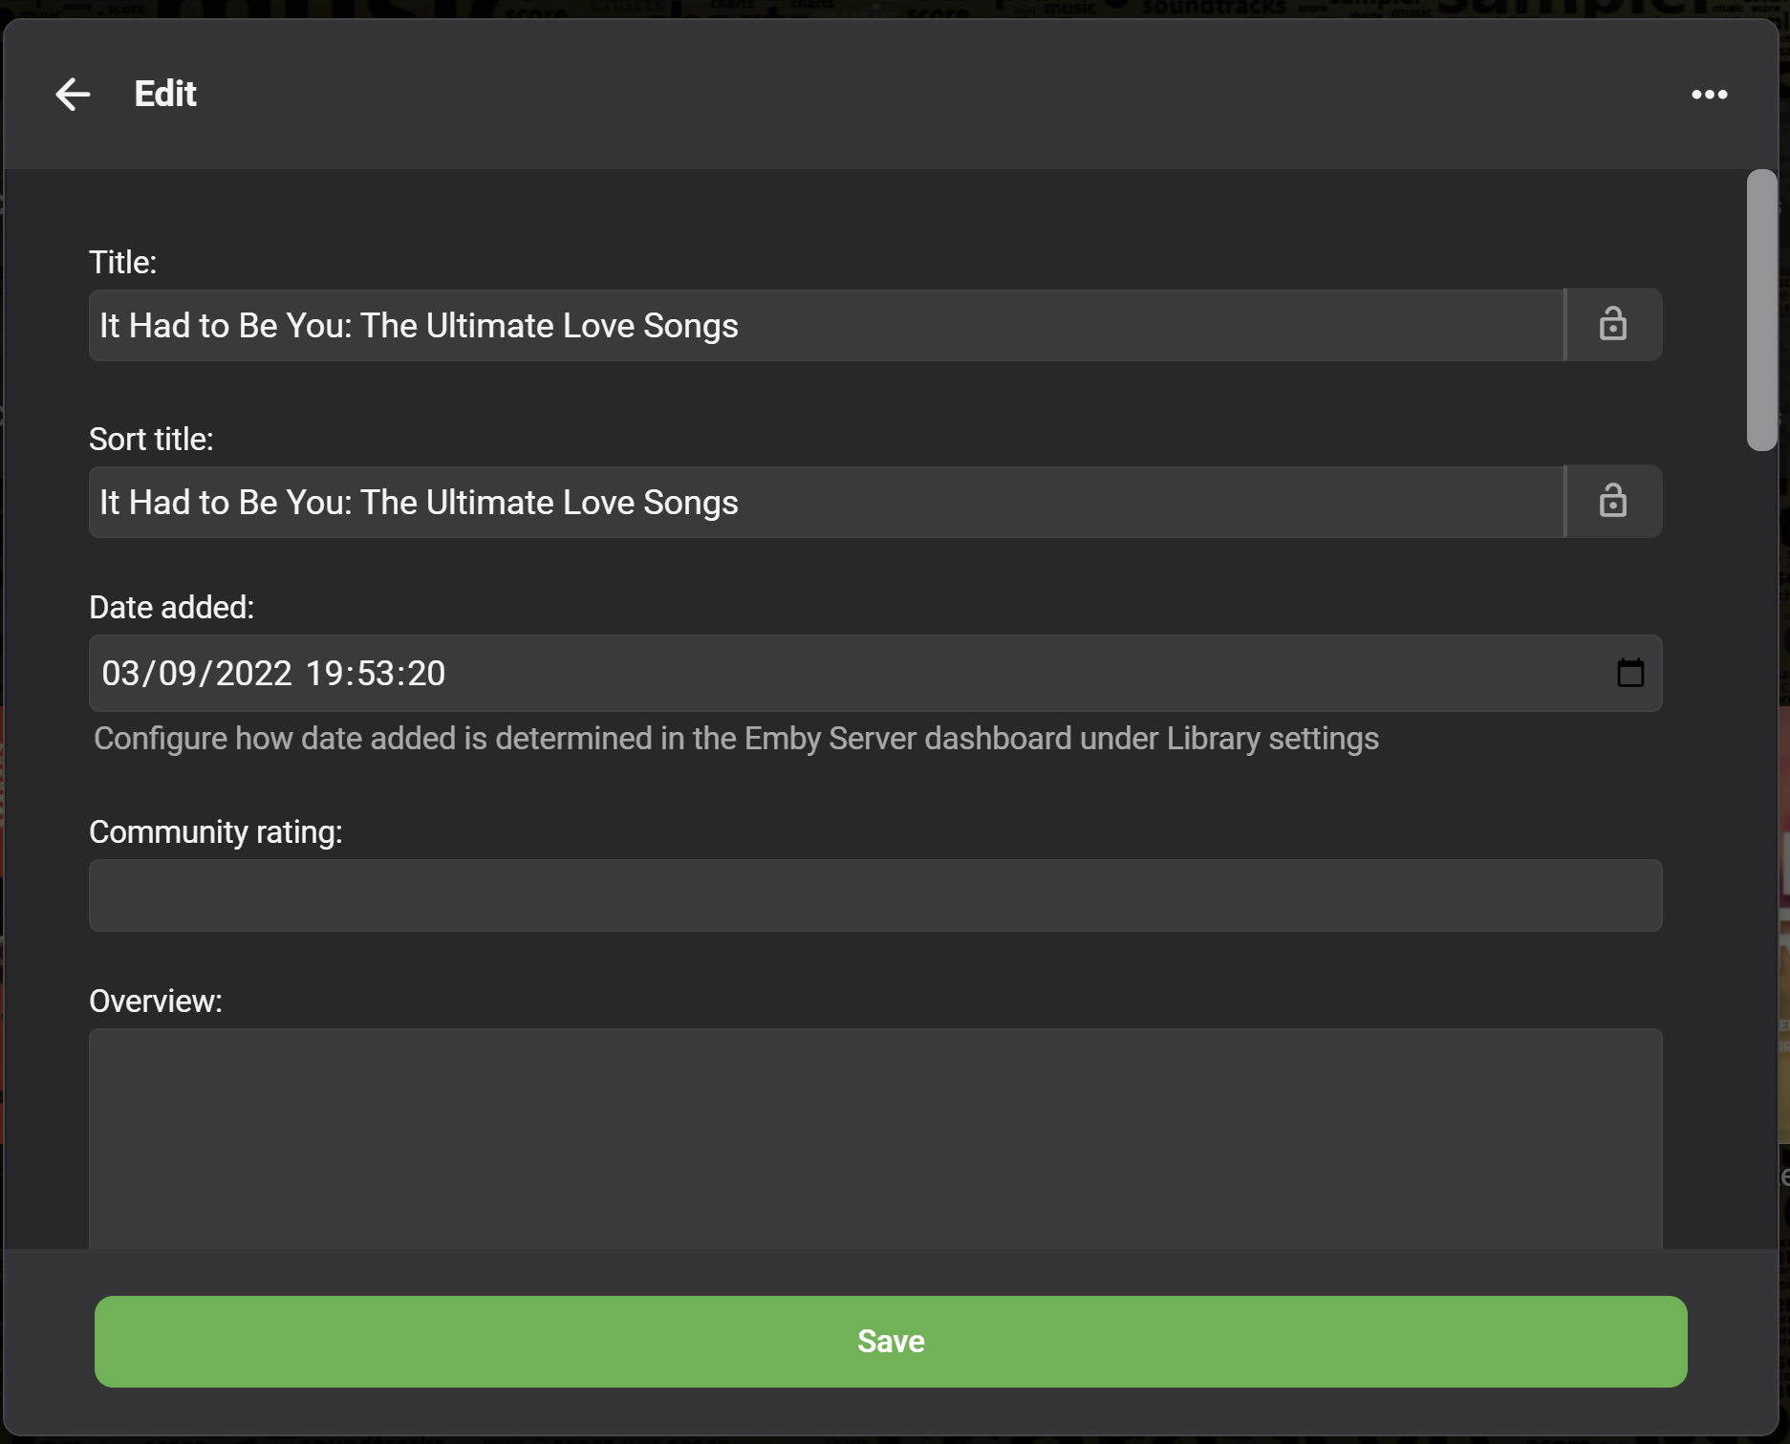Open the three-dot more options menu
The image size is (1790, 1444).
pos(1709,94)
